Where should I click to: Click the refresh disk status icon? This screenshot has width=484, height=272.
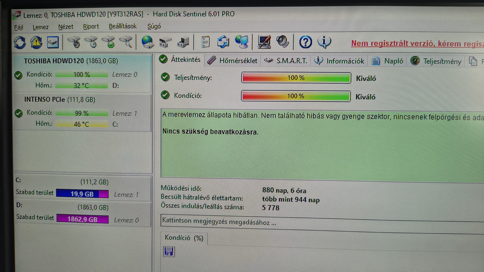click(x=20, y=42)
